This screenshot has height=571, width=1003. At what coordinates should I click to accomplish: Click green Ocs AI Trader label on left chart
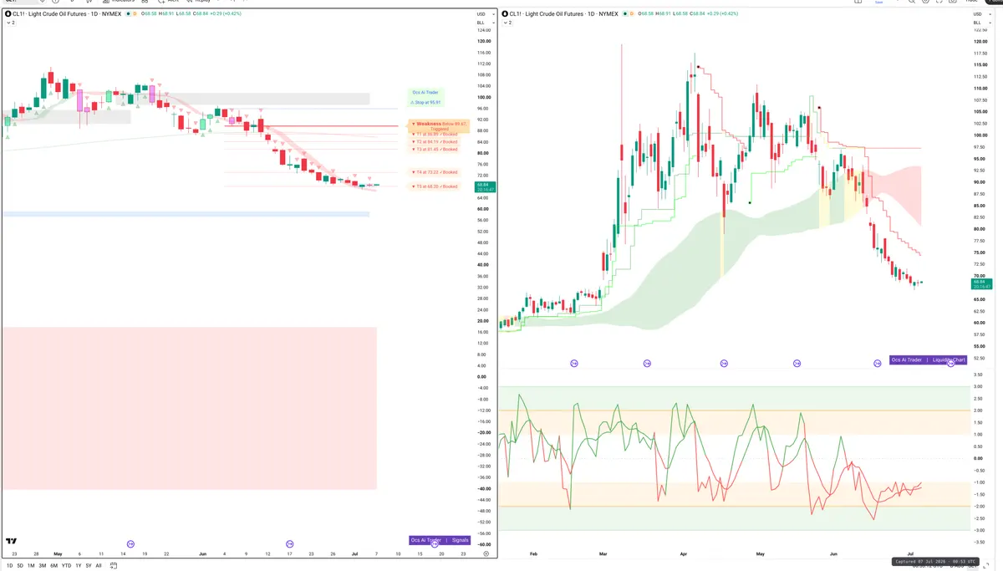pyautogui.click(x=425, y=93)
